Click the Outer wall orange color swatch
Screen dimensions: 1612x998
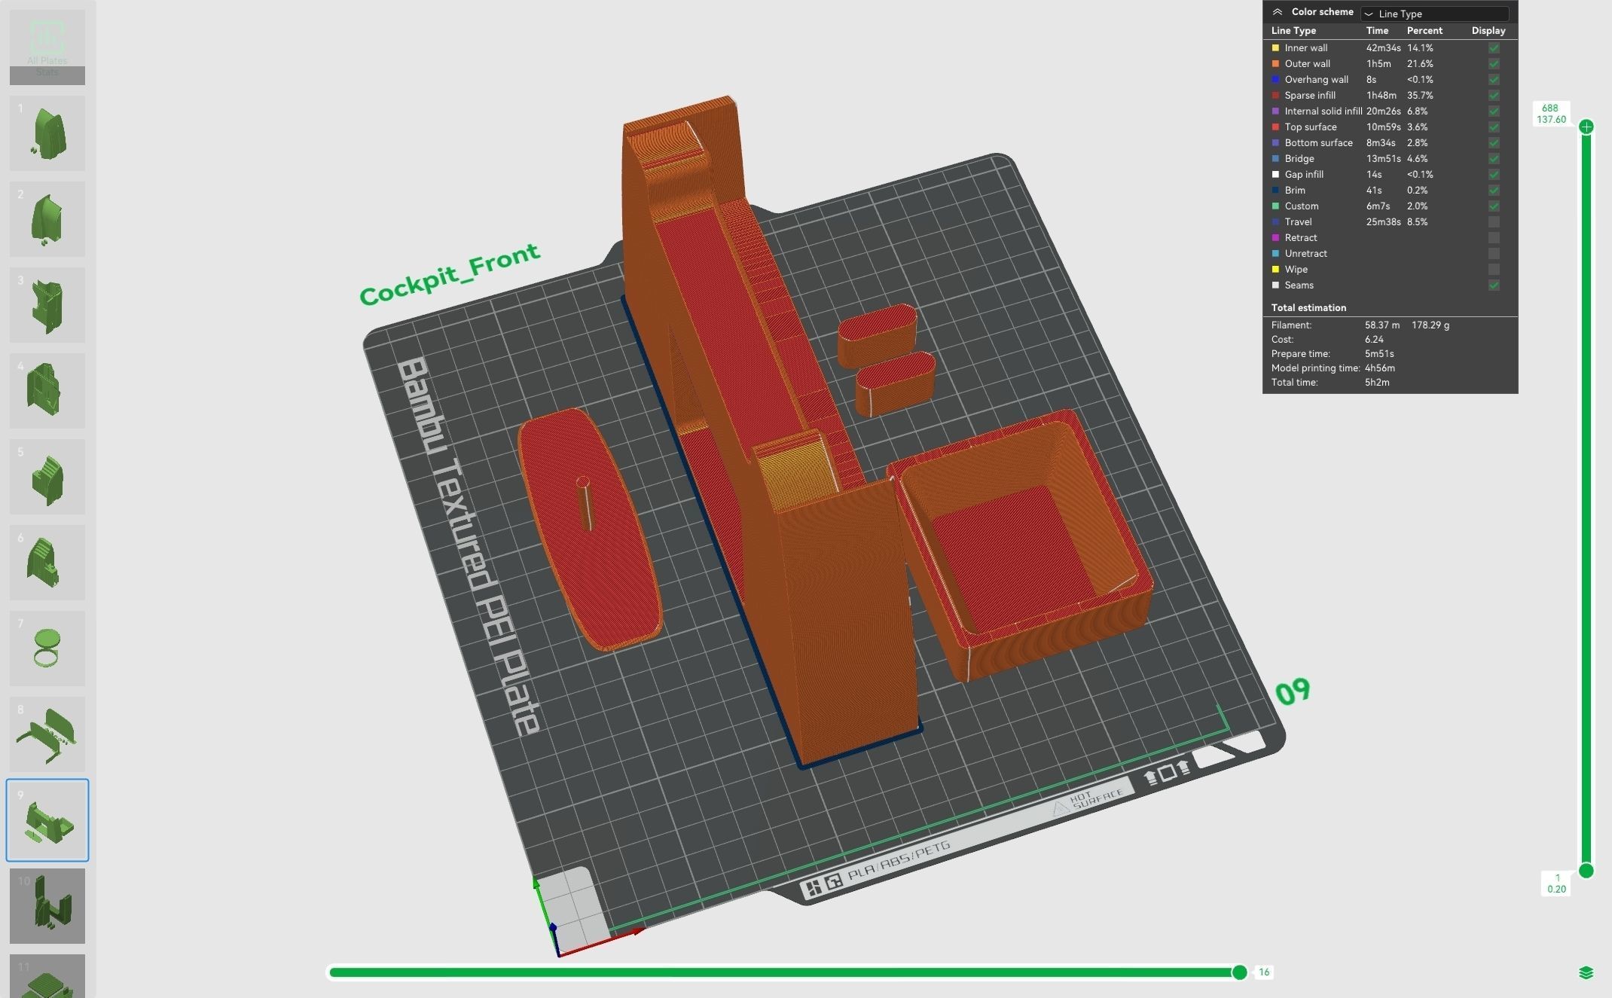click(x=1275, y=64)
